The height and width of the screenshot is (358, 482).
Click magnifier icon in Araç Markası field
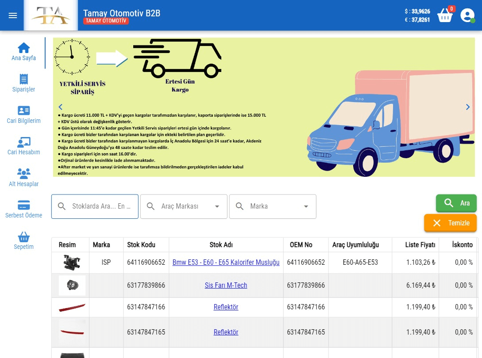(150, 206)
